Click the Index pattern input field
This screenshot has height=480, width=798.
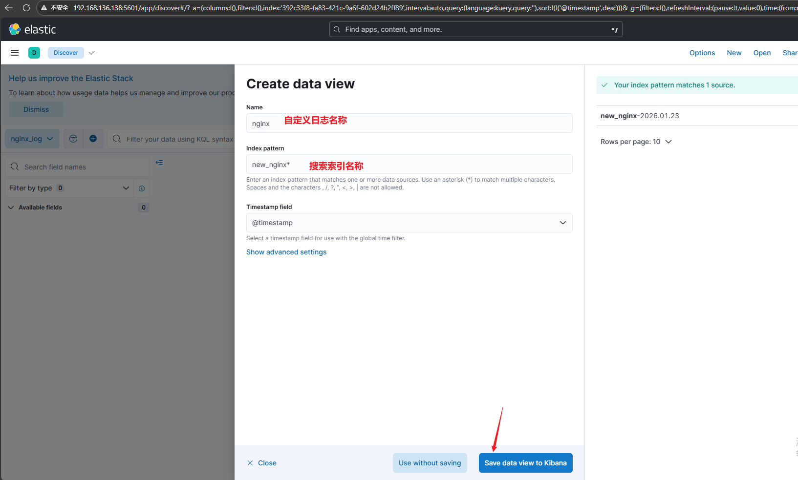coord(409,165)
